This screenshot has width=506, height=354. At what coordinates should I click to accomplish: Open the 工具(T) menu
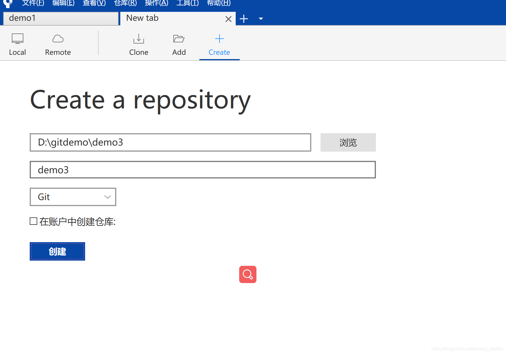click(x=188, y=3)
